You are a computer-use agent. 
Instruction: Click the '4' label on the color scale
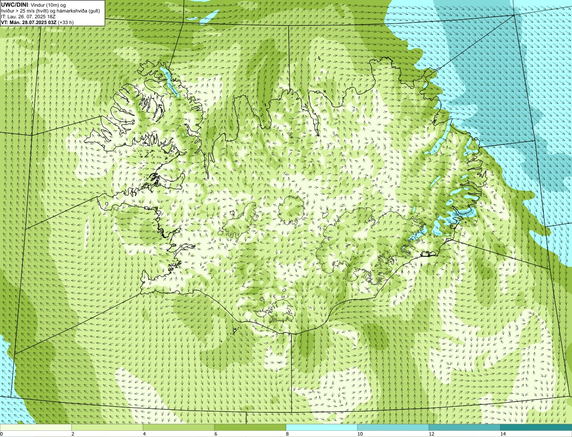tap(144, 434)
